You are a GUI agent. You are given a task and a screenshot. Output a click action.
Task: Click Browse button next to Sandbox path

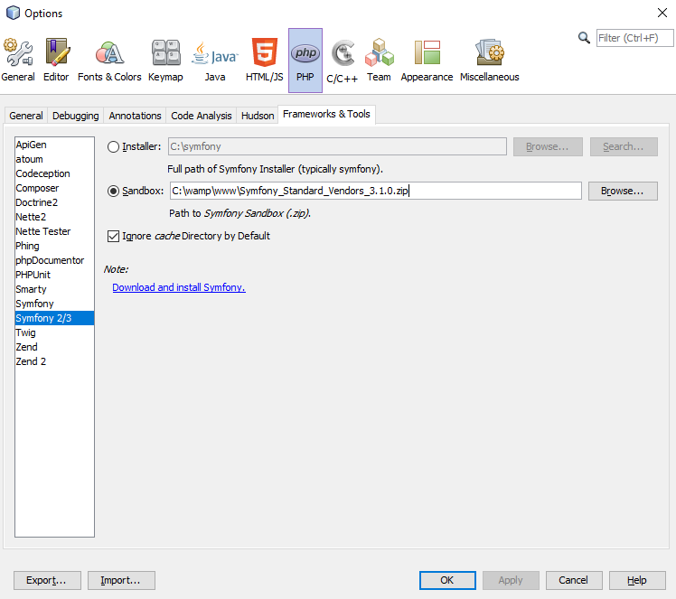click(623, 191)
